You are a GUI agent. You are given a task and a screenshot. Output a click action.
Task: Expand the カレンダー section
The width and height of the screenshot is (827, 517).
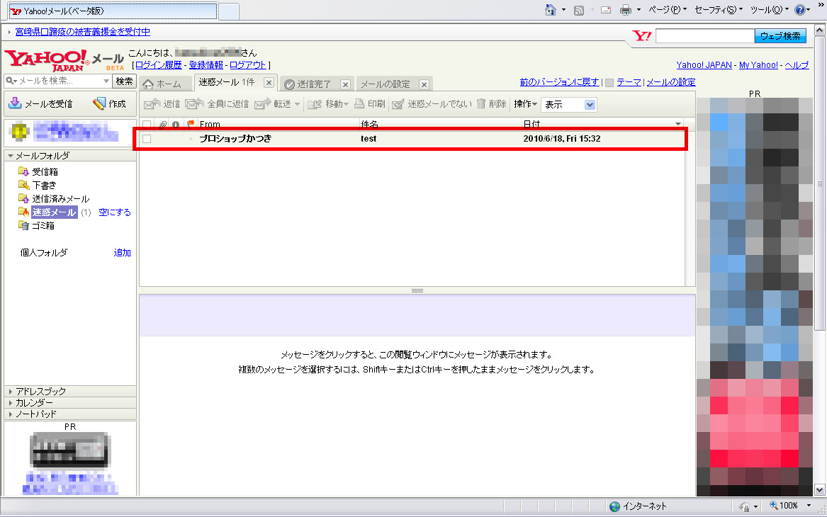(11, 403)
